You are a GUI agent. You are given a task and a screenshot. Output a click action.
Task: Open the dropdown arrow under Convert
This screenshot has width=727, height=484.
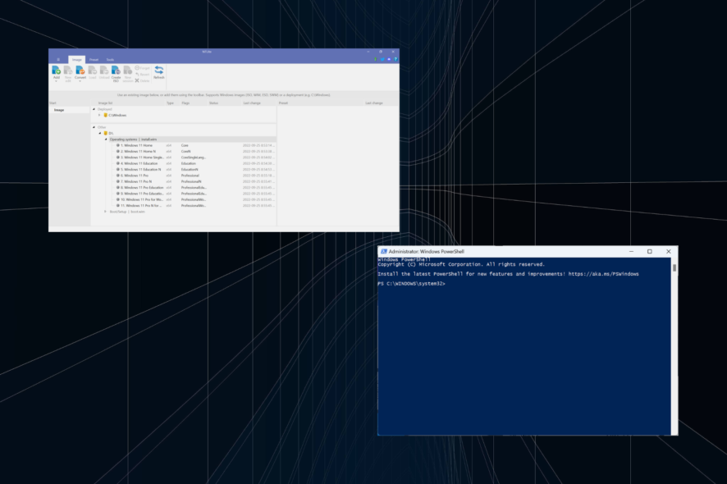pos(80,81)
